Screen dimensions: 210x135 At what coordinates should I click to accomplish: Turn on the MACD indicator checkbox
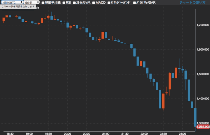tap(93, 3)
